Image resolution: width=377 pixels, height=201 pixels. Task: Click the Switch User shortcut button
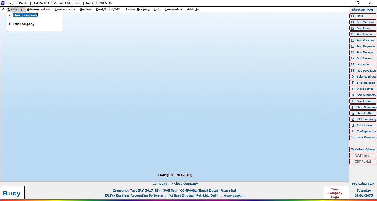coord(363,125)
